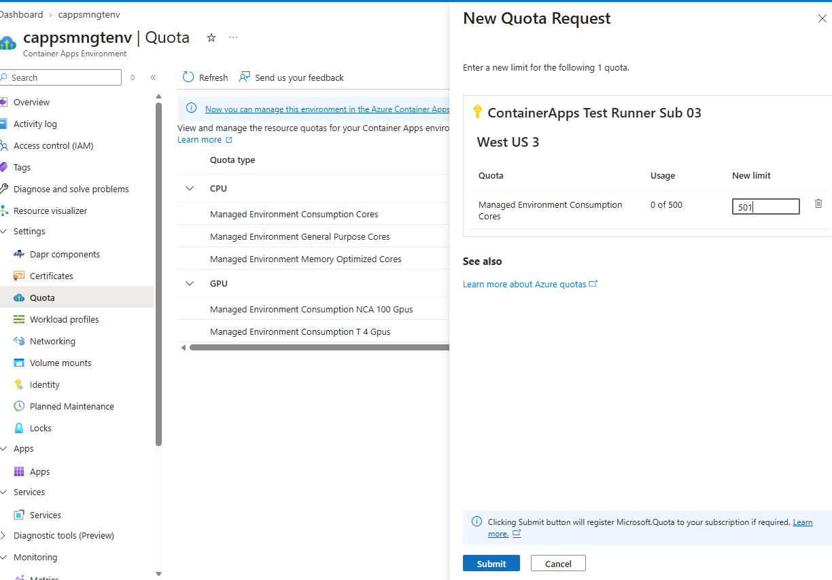Collapse the CPU quota group
Image resolution: width=832 pixels, height=580 pixels.
coord(190,188)
